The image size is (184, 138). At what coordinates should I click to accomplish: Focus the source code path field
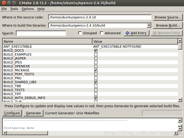pyautogui.click(x=100, y=17)
